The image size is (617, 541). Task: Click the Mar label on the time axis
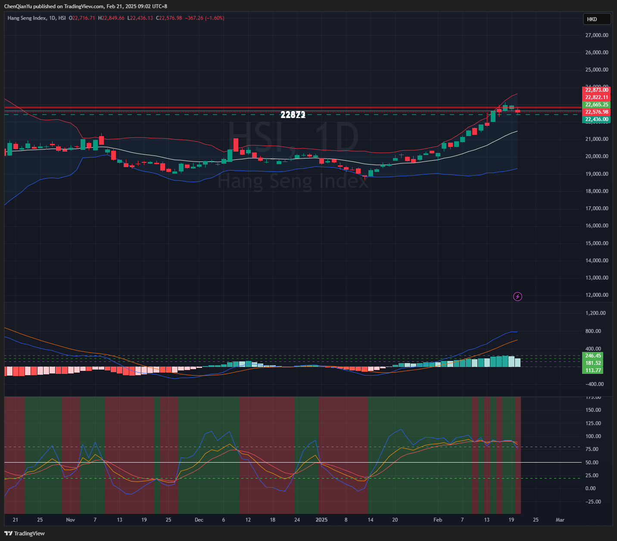[560, 520]
